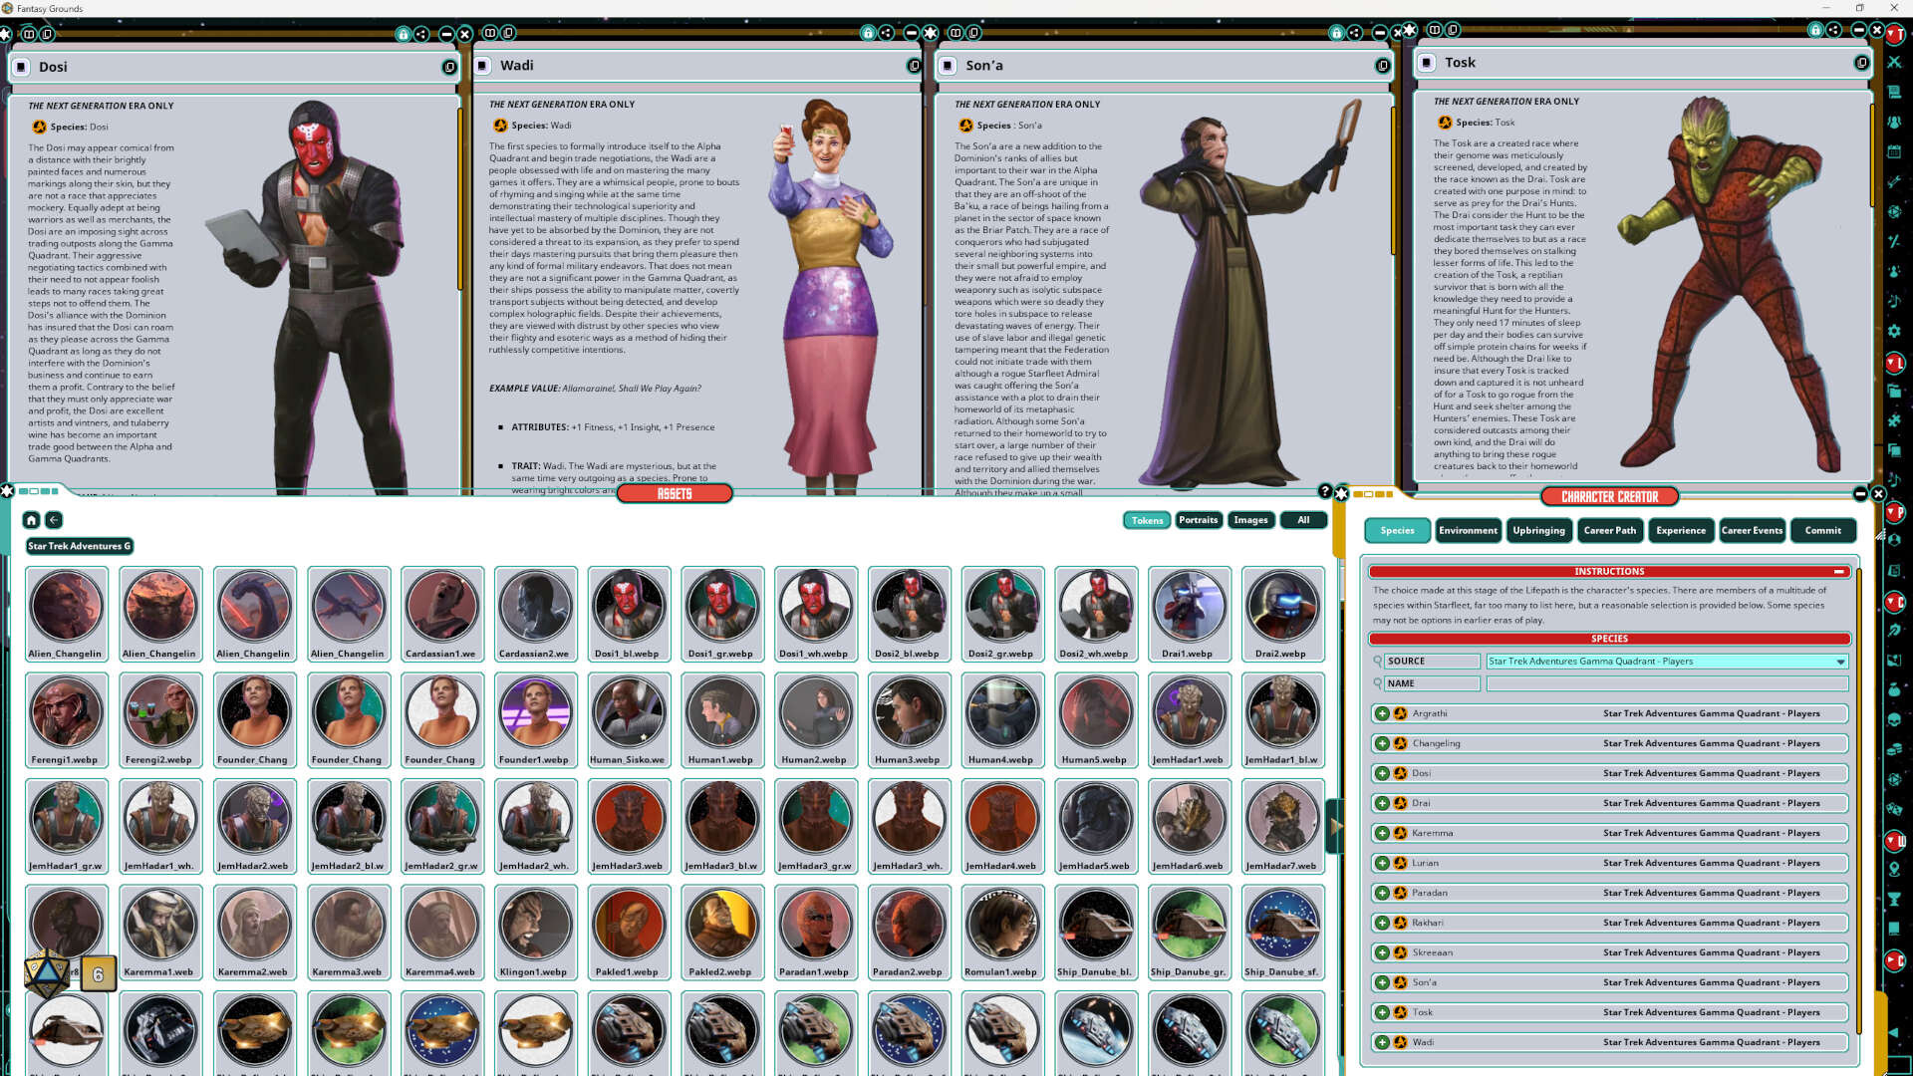Switch to the Portraits tab in Assets
Screen dimensions: 1913x1076
click(1199, 520)
